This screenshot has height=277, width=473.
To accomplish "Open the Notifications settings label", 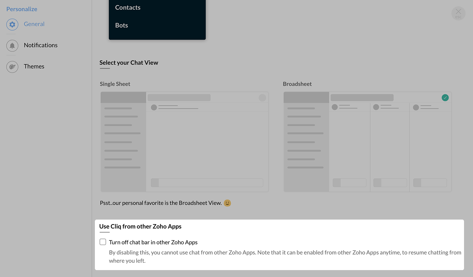I will pos(41,45).
